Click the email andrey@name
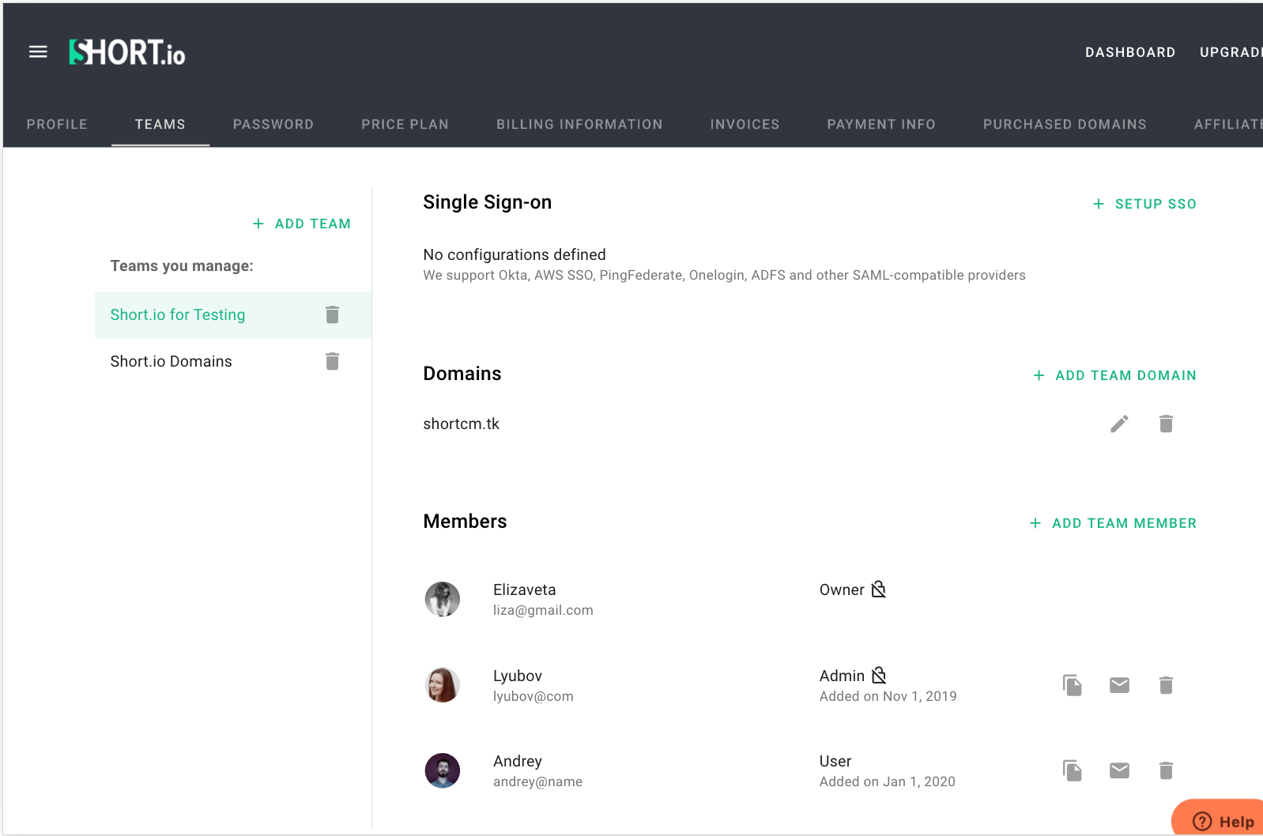This screenshot has height=836, width=1263. (x=537, y=781)
